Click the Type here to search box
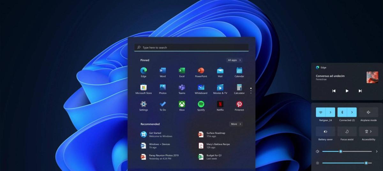Viewport: 383px width, 171px height. (191, 48)
